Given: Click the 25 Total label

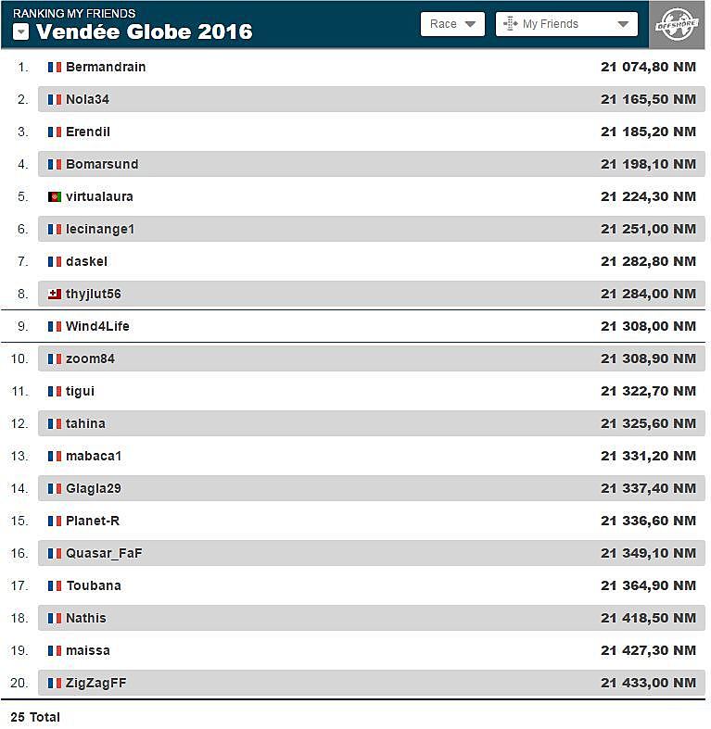Looking at the screenshot, I should (x=35, y=717).
